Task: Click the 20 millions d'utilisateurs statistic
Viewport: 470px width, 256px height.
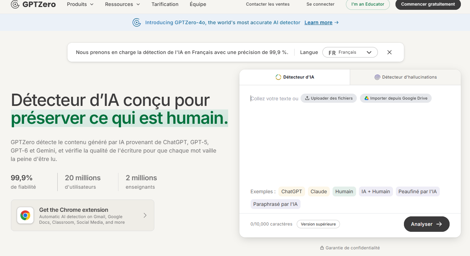Action: [x=83, y=182]
